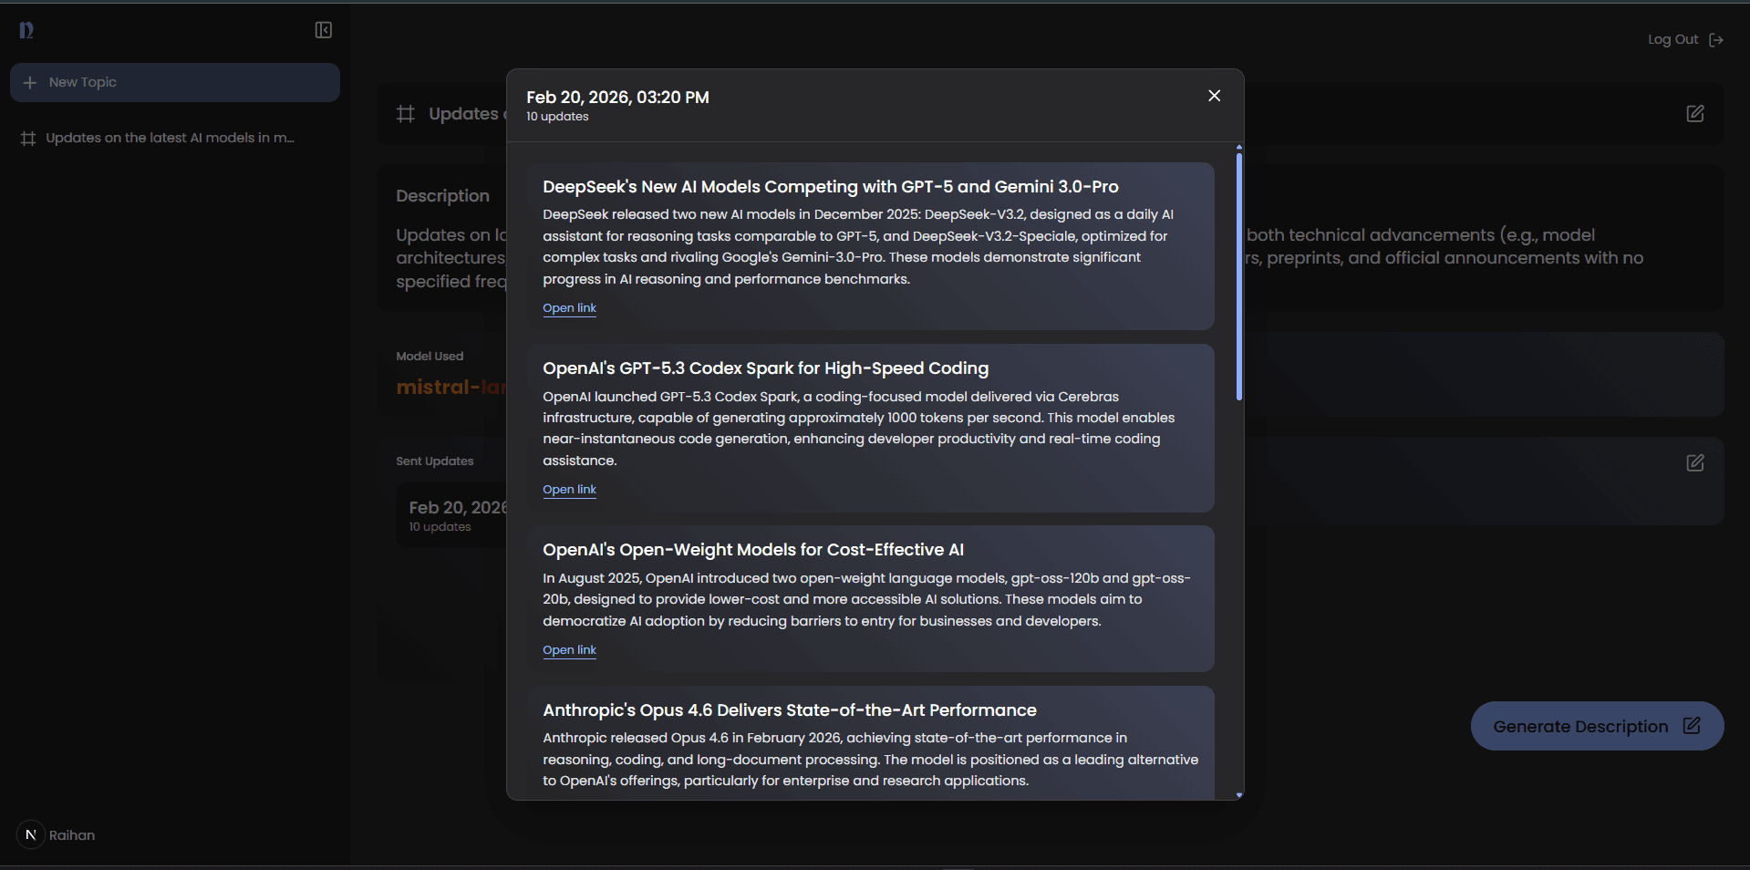Open the Feb 20, 2026 sent updates card

[451, 515]
